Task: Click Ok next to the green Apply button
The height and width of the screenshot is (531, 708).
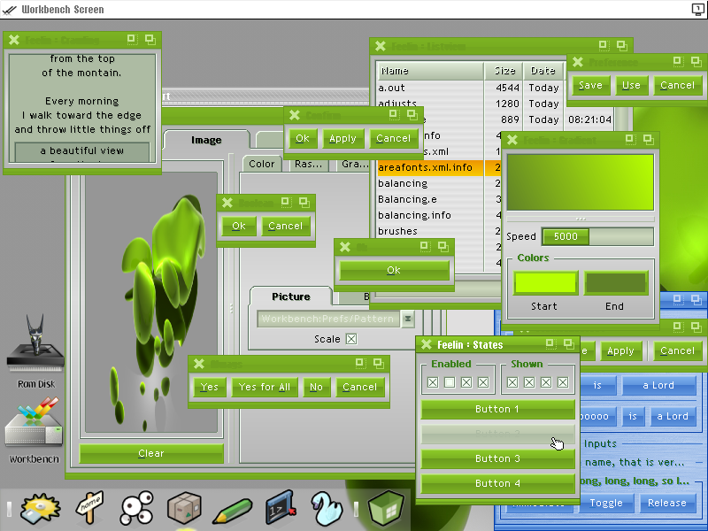Action: (x=303, y=139)
